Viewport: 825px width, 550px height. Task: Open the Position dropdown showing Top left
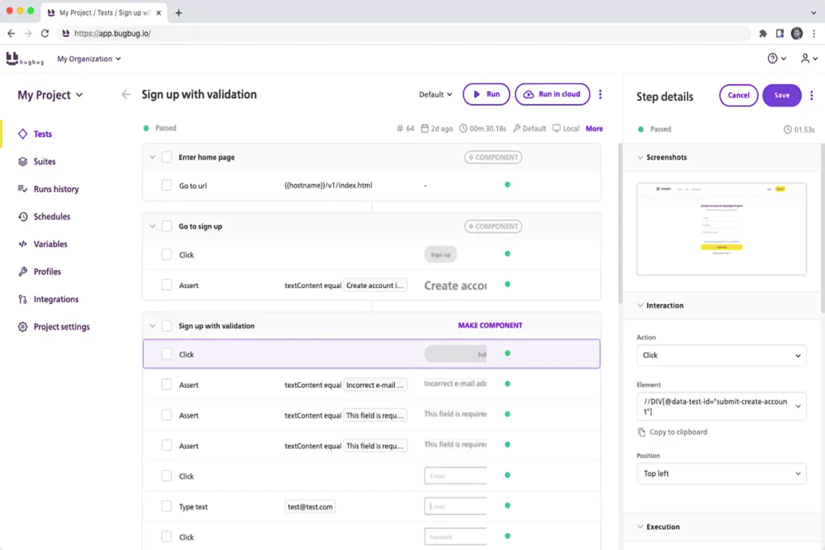[x=721, y=474]
